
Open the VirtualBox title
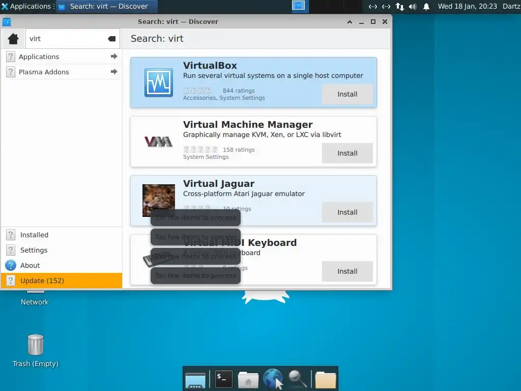(210, 66)
